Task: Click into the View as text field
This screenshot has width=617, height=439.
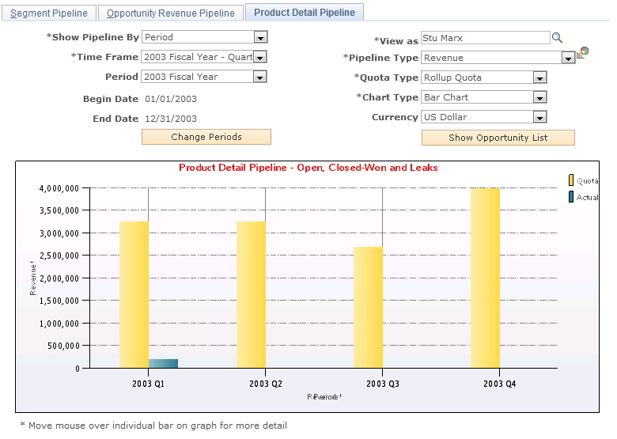Action: tap(486, 38)
